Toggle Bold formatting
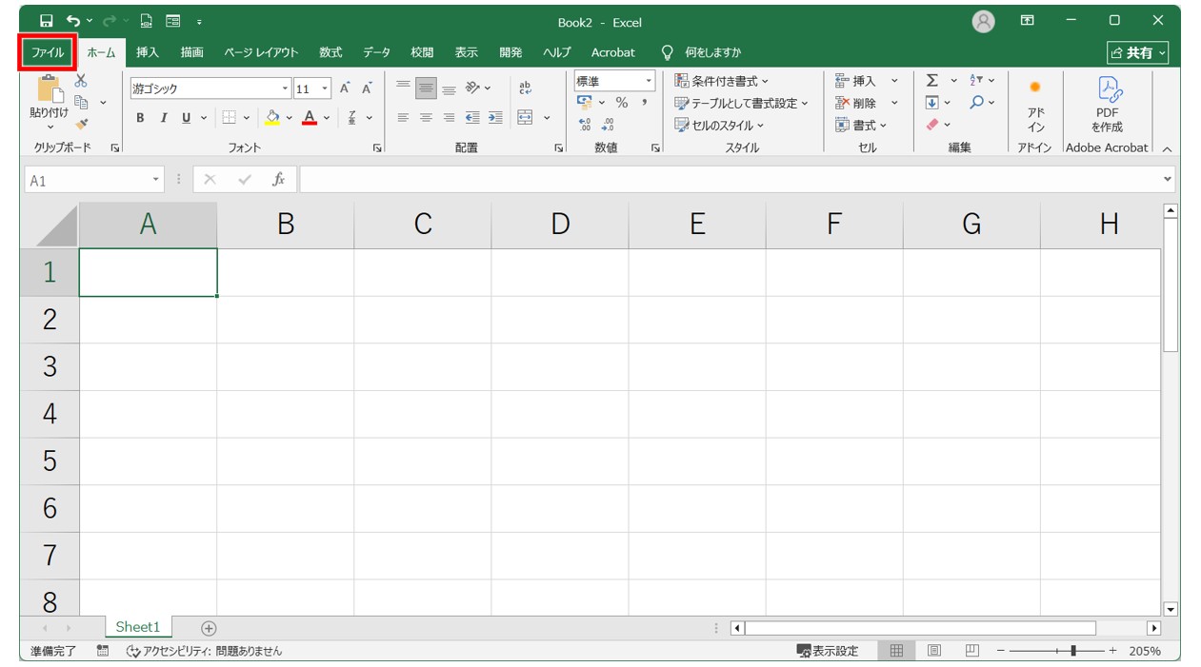1201x667 pixels. point(140,118)
